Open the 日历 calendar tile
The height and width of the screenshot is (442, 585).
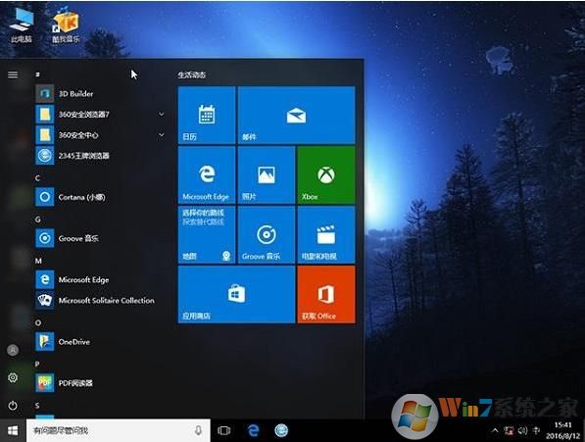(x=207, y=115)
